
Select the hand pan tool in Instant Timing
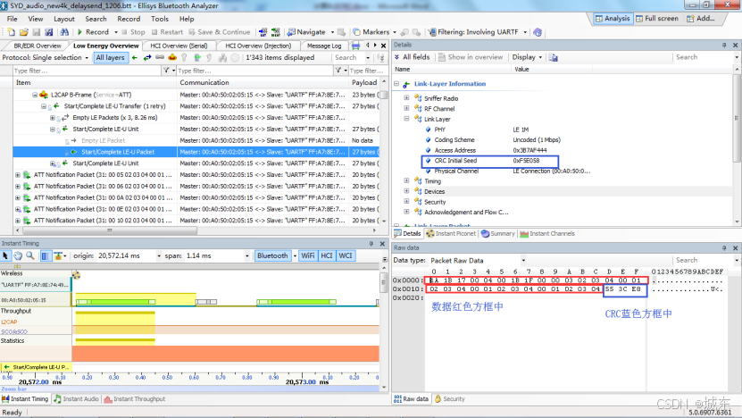[18, 255]
